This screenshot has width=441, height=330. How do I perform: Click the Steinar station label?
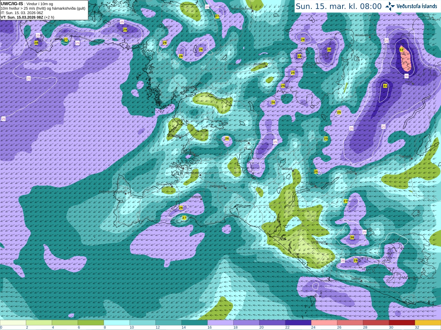356,278
